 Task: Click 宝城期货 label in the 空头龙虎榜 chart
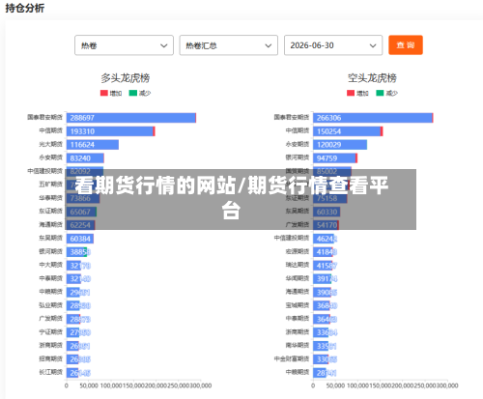(x=298, y=305)
